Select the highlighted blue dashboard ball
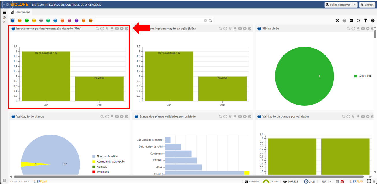This screenshot has width=377, height=184. pyautogui.click(x=13, y=21)
